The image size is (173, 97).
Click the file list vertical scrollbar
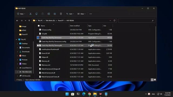[156, 45]
